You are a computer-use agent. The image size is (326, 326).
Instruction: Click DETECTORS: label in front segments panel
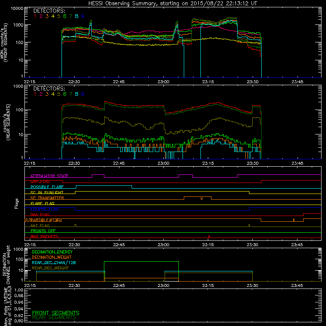click(x=49, y=11)
